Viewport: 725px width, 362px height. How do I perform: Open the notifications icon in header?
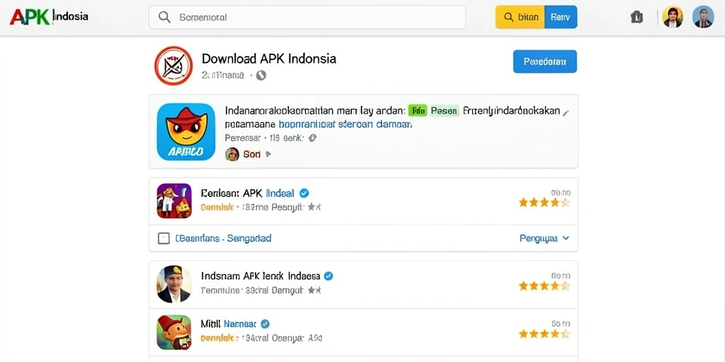pyautogui.click(x=636, y=17)
